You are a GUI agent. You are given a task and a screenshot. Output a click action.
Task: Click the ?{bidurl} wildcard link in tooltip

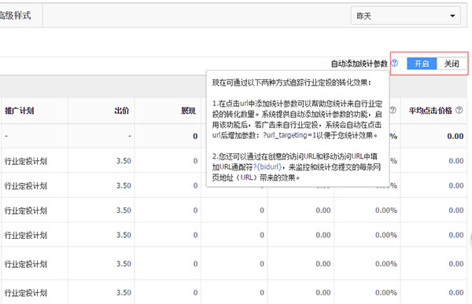(x=267, y=167)
